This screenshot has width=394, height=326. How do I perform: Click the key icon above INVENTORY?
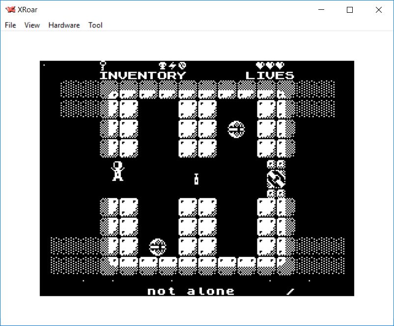point(103,65)
